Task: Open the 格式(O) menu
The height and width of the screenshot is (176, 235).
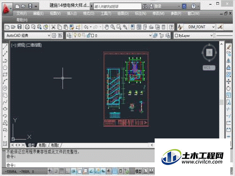Action: pos(89,14)
